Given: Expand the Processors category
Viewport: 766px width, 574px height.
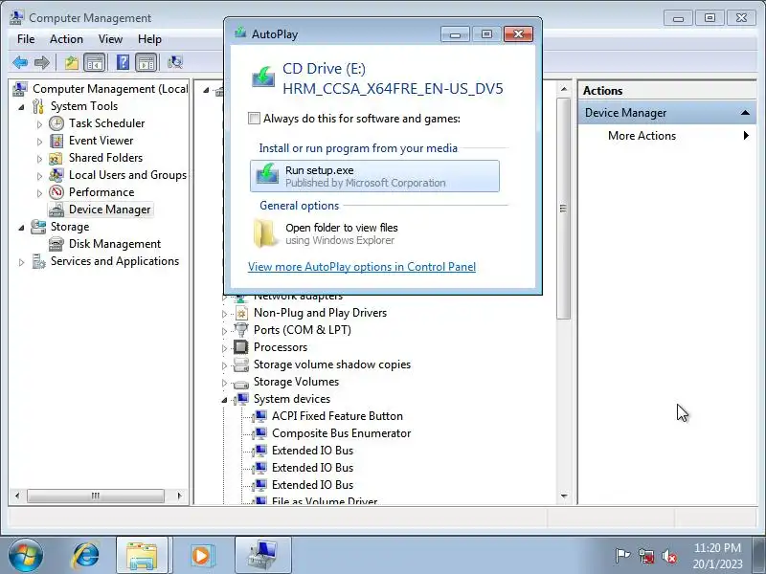Looking at the screenshot, I should pyautogui.click(x=224, y=348).
